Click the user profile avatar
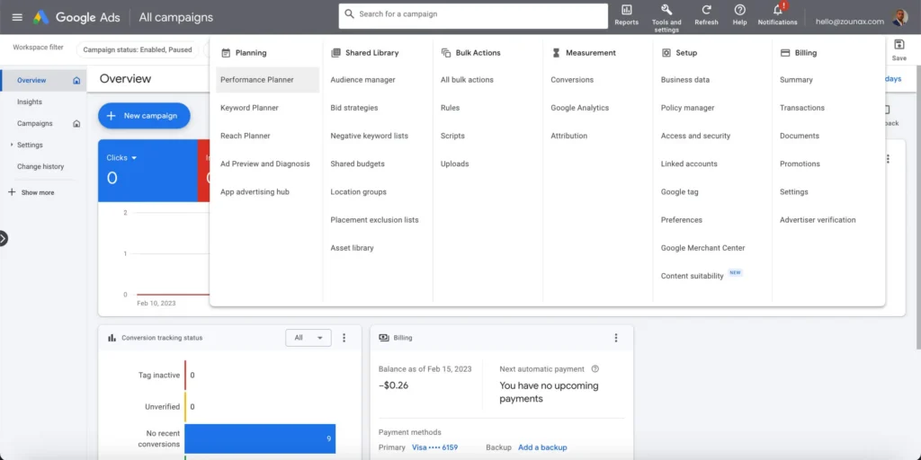The width and height of the screenshot is (921, 460). pos(899,18)
